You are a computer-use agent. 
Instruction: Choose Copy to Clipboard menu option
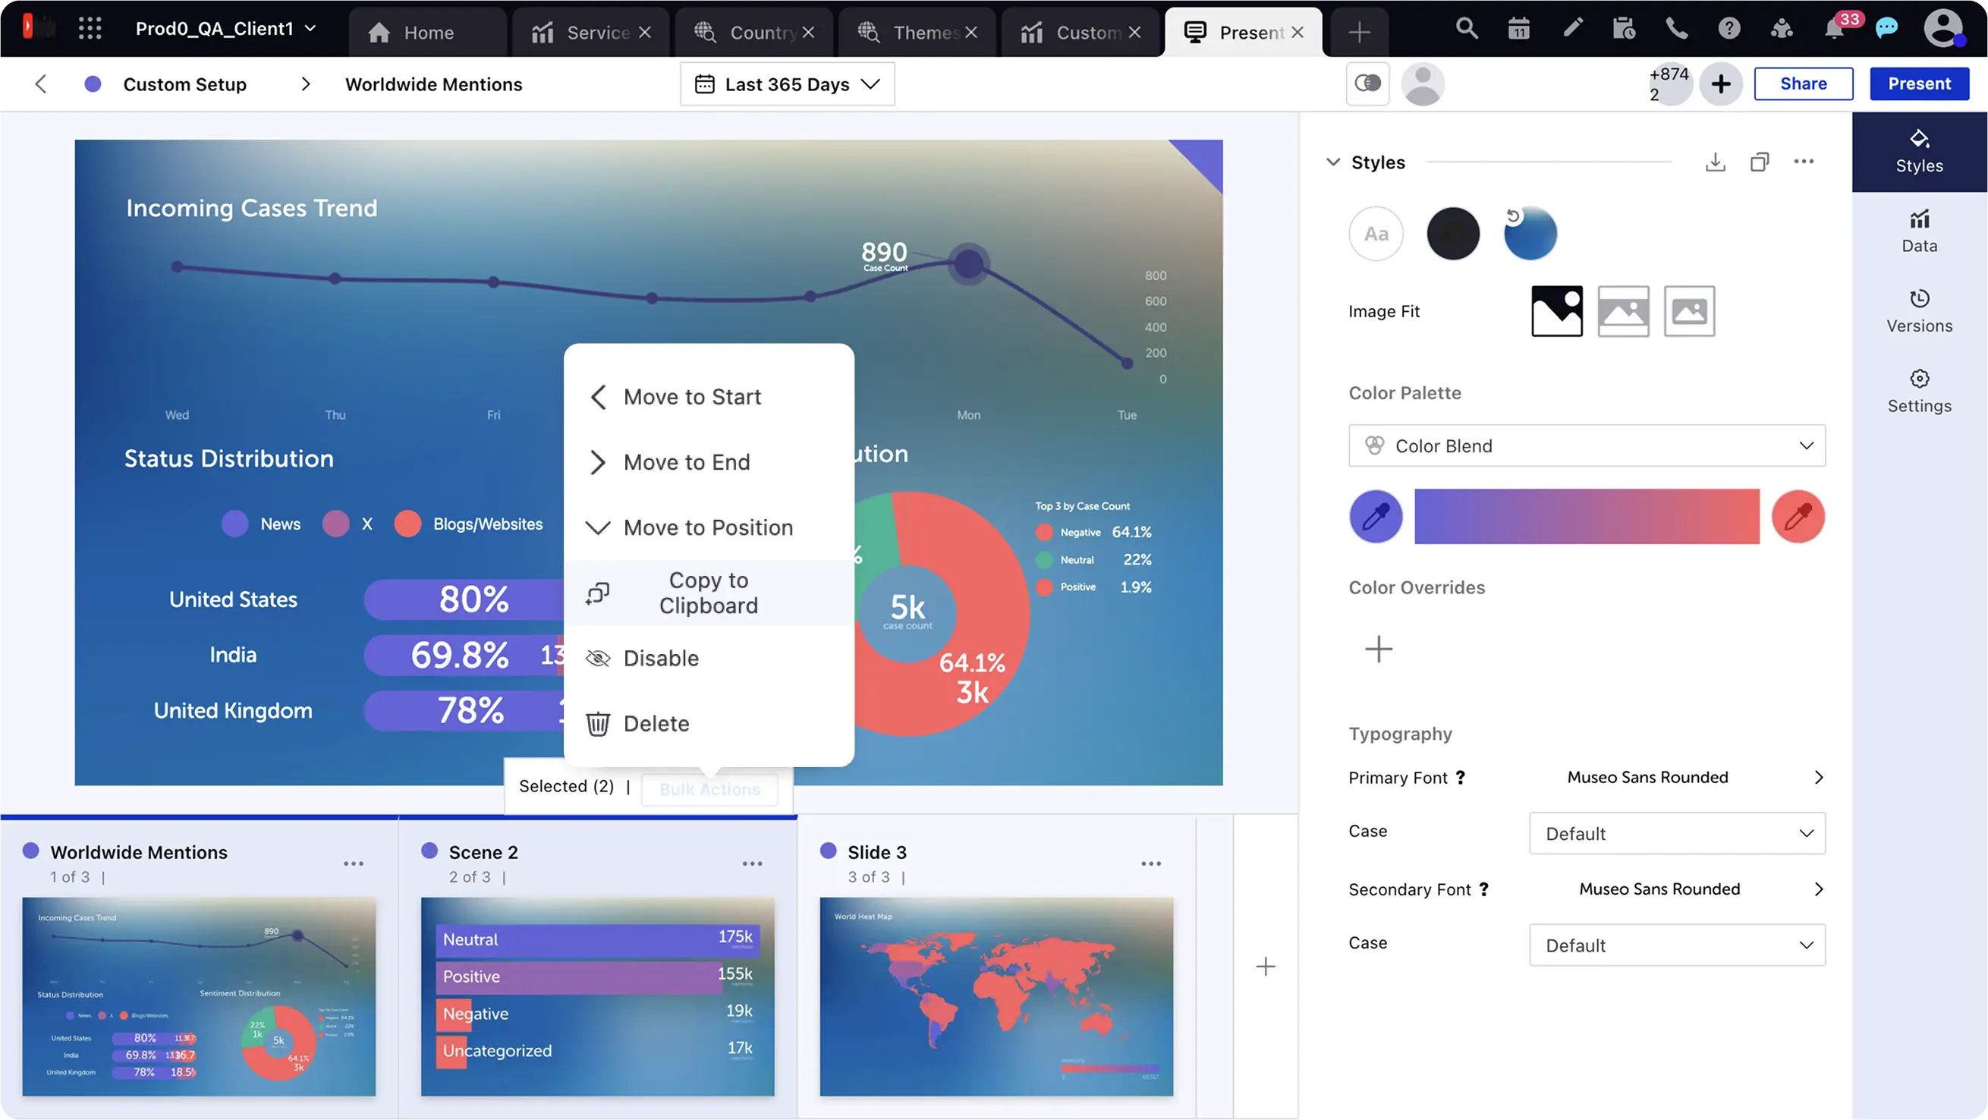(708, 593)
